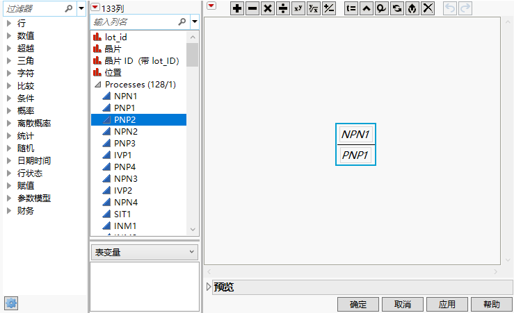
Task: Click the gear settings icon at bottom left
Action: tap(11, 303)
